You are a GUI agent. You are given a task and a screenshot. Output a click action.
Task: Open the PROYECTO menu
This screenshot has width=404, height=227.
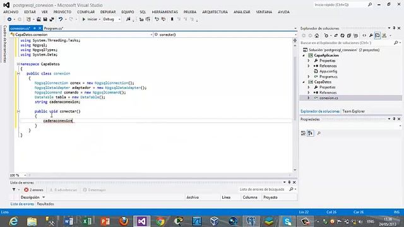62,12
